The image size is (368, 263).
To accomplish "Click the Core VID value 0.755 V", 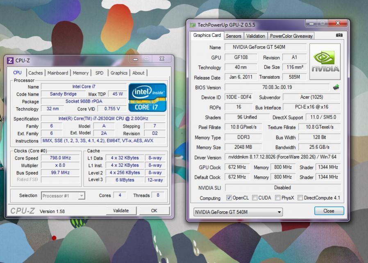I will tap(112, 109).
